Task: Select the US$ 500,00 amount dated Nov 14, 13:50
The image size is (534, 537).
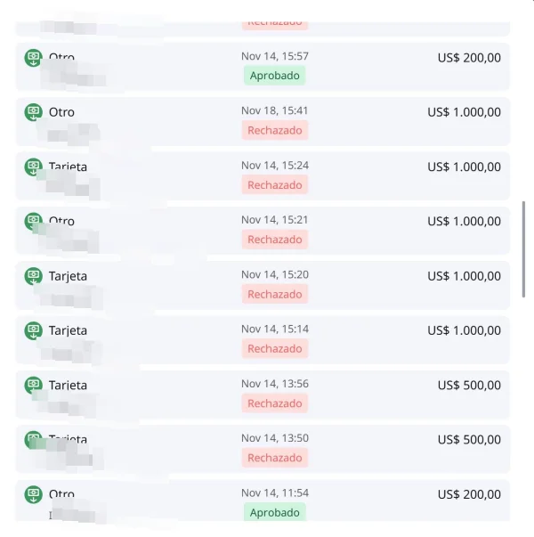Action: pyautogui.click(x=469, y=440)
